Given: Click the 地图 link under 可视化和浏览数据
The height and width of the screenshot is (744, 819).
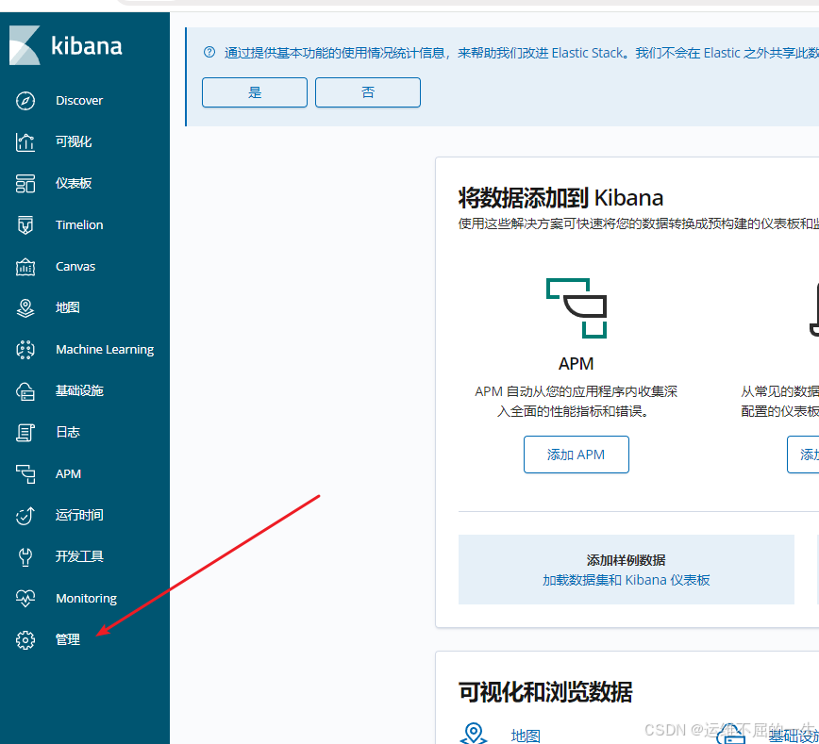Looking at the screenshot, I should tap(525, 736).
